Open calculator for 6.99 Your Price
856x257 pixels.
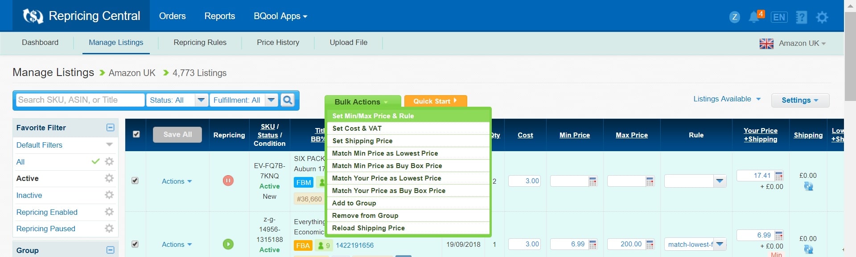779,235
